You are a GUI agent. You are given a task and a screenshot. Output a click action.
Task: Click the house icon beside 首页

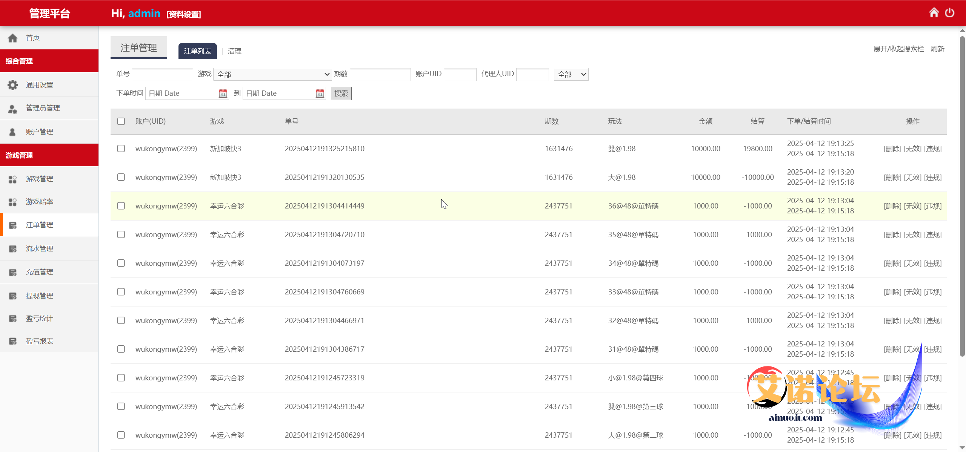pos(13,38)
